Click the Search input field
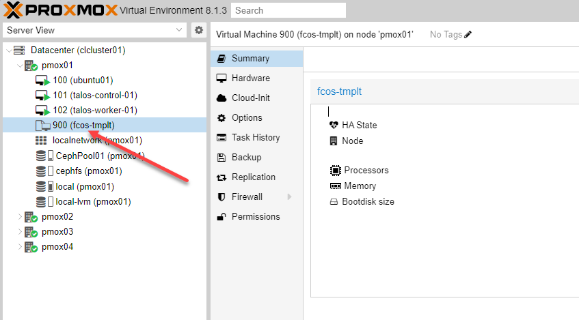The image size is (579, 320). point(288,10)
